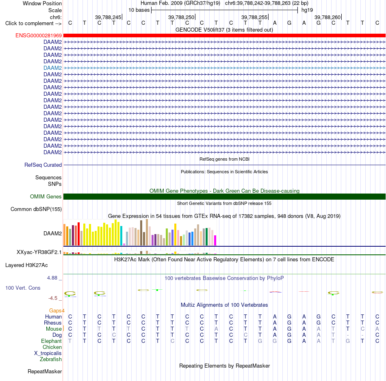
Task: Click the Chicken species row label
Action: [x=52, y=347]
